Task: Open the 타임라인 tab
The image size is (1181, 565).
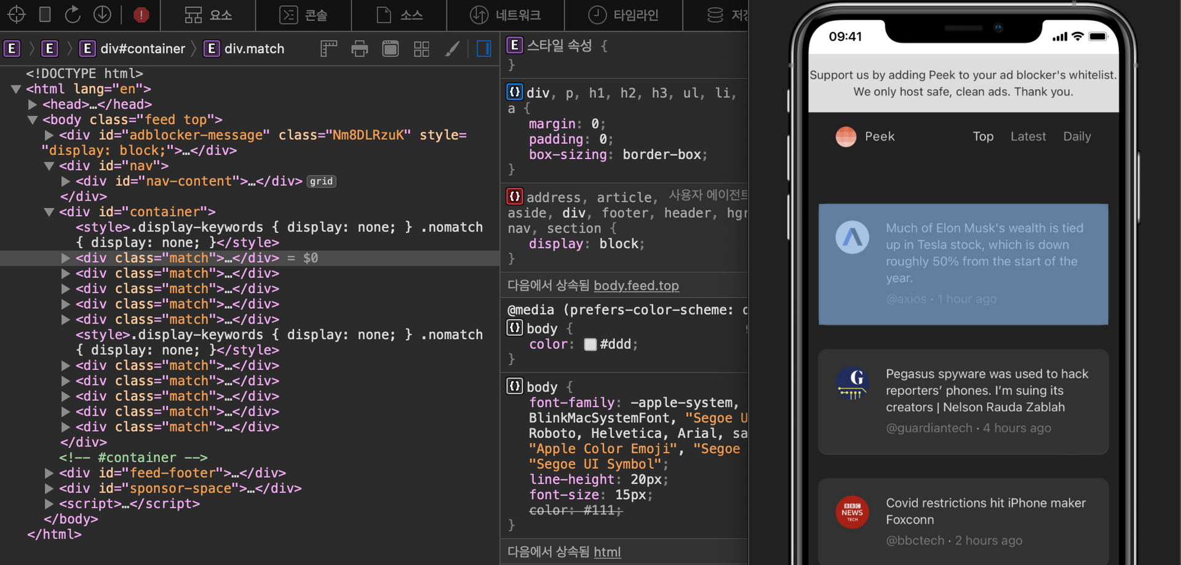Action: pos(623,15)
